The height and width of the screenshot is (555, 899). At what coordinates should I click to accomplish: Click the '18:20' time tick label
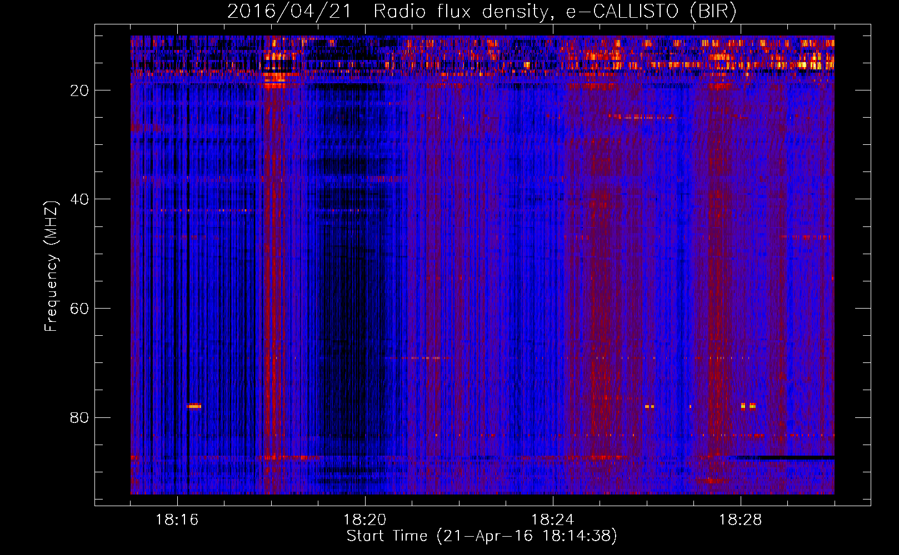pos(365,520)
